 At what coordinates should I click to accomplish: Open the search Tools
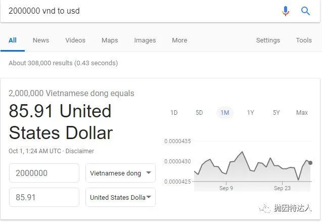pyautogui.click(x=304, y=40)
